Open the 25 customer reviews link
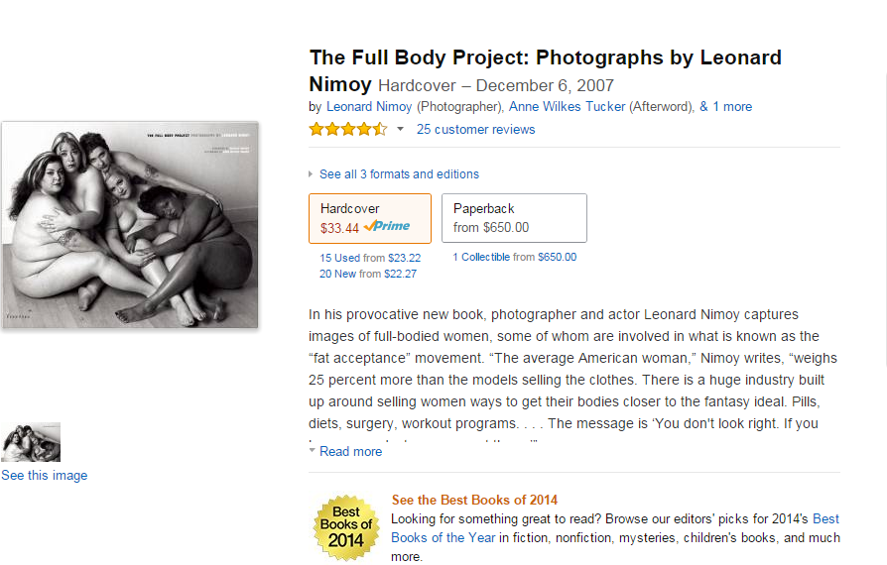The image size is (887, 565). pyautogui.click(x=475, y=130)
